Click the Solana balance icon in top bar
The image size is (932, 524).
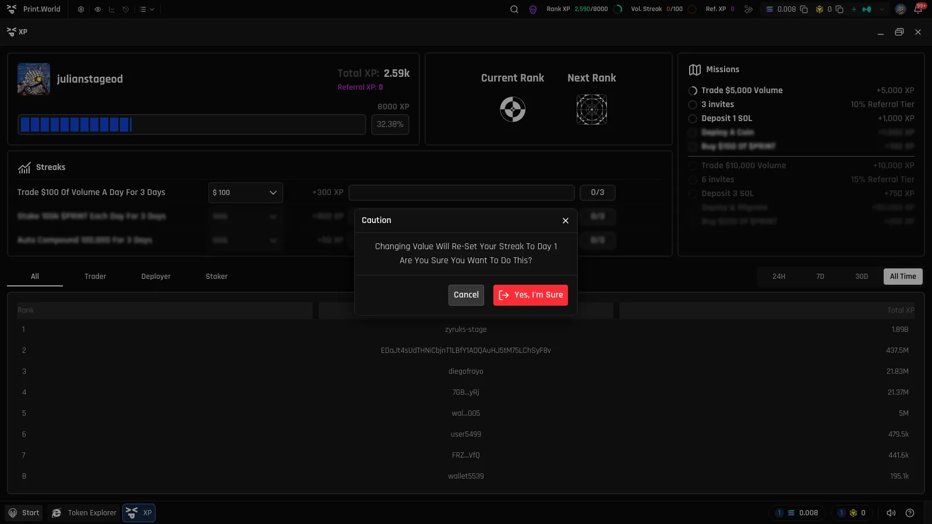(x=769, y=9)
